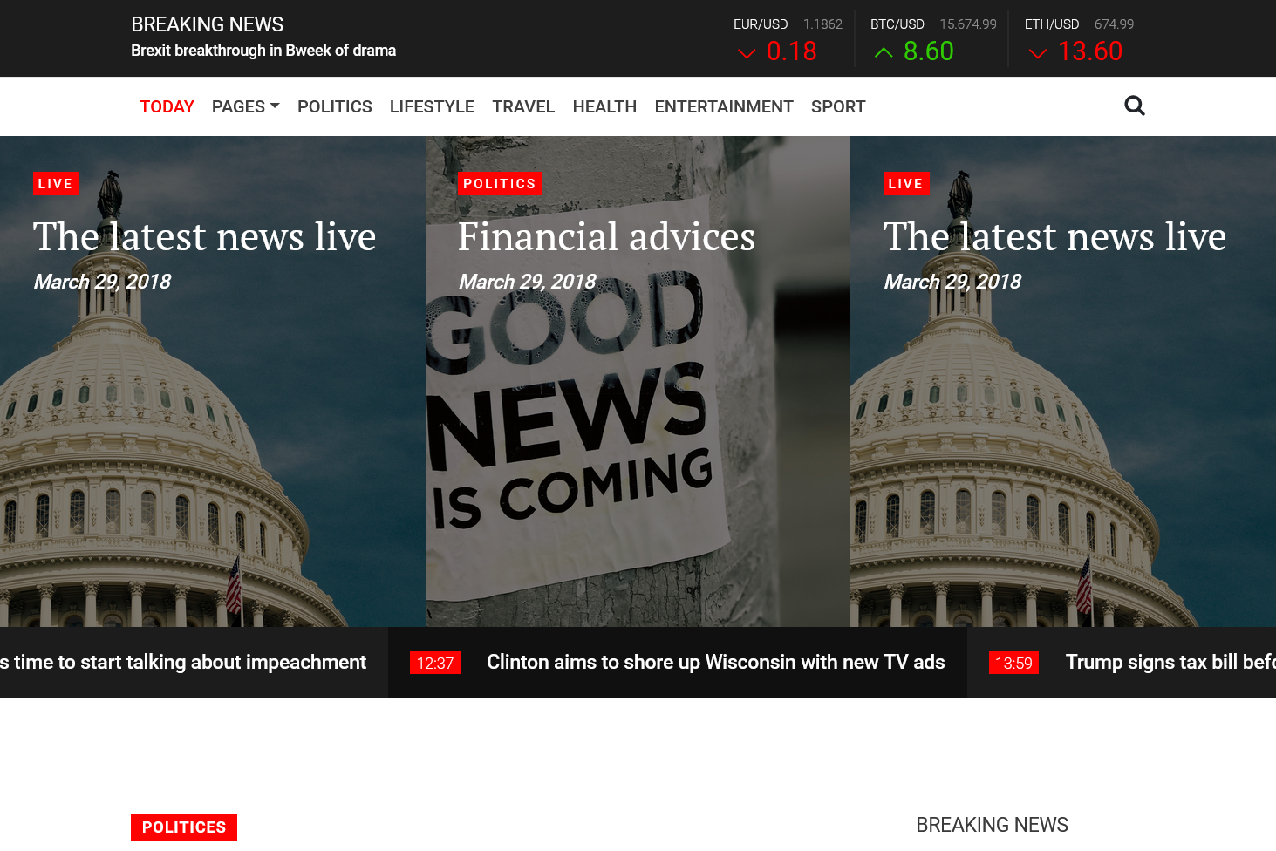1276x851 pixels.
Task: Click the ETH/USD red down arrow
Action: pos(1038,53)
